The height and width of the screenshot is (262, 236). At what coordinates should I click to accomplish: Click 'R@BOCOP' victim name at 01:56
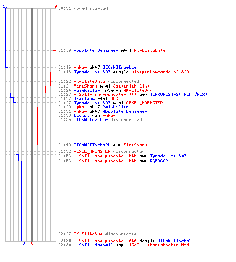(159, 161)
